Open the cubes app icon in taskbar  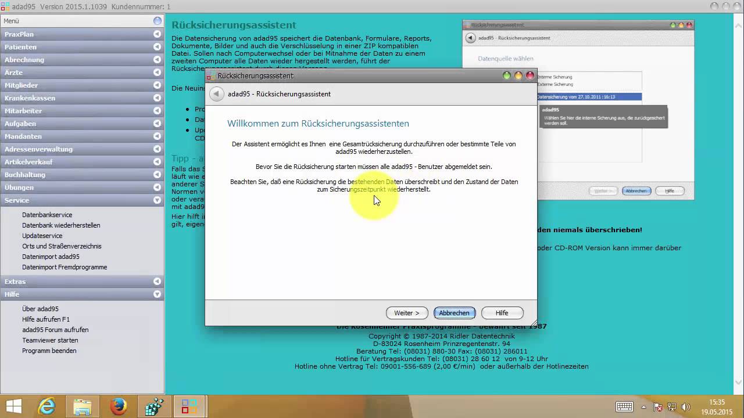(x=154, y=407)
